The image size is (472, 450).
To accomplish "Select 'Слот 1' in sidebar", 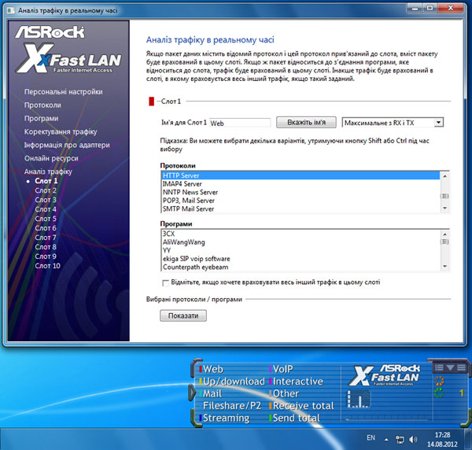I will [x=46, y=181].
